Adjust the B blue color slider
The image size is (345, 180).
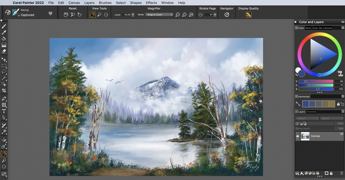click(x=316, y=89)
